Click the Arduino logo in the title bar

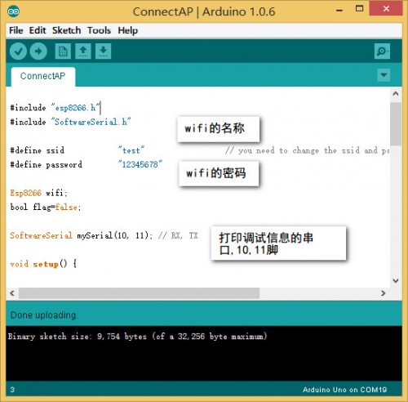tap(13, 11)
